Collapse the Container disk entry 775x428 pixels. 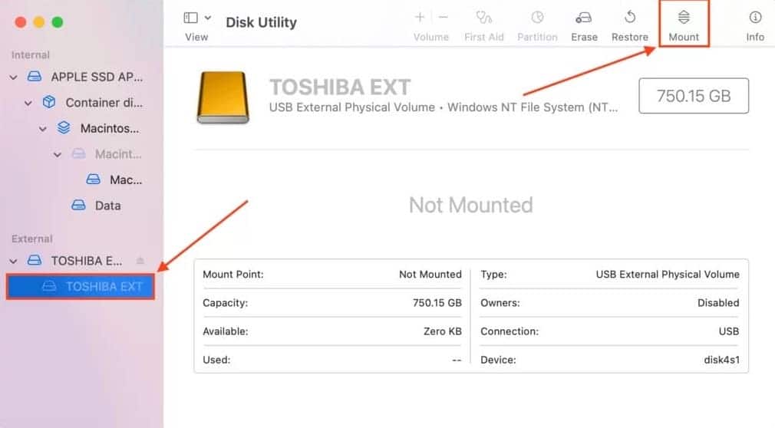[28, 103]
